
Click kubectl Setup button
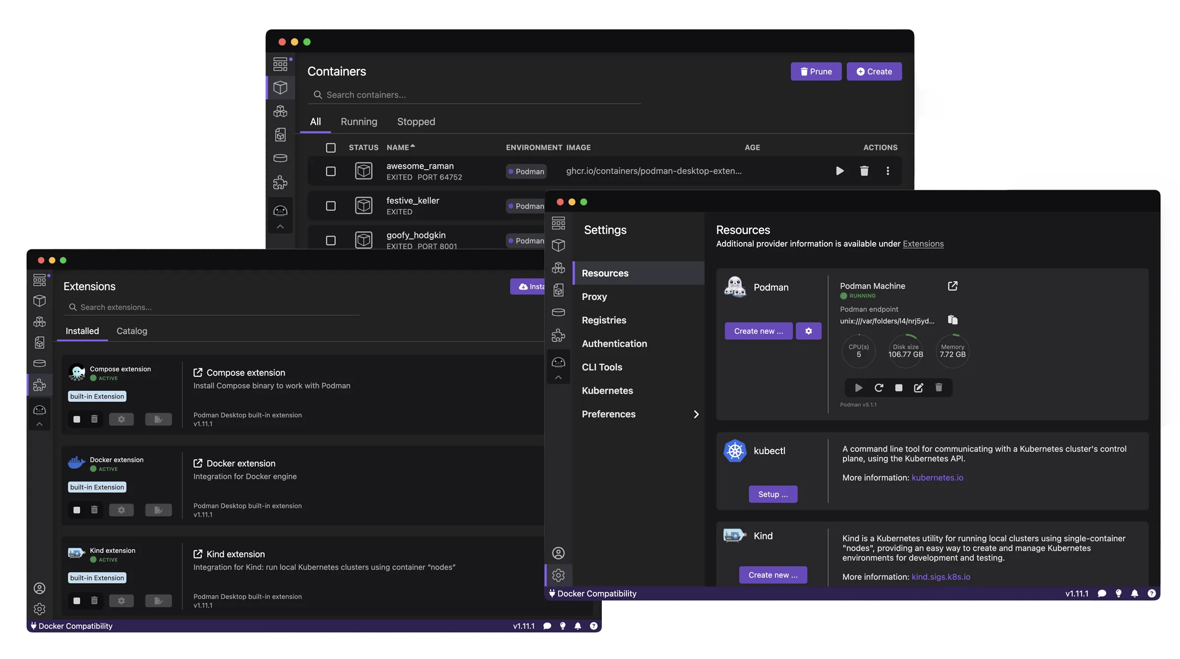coord(773,494)
